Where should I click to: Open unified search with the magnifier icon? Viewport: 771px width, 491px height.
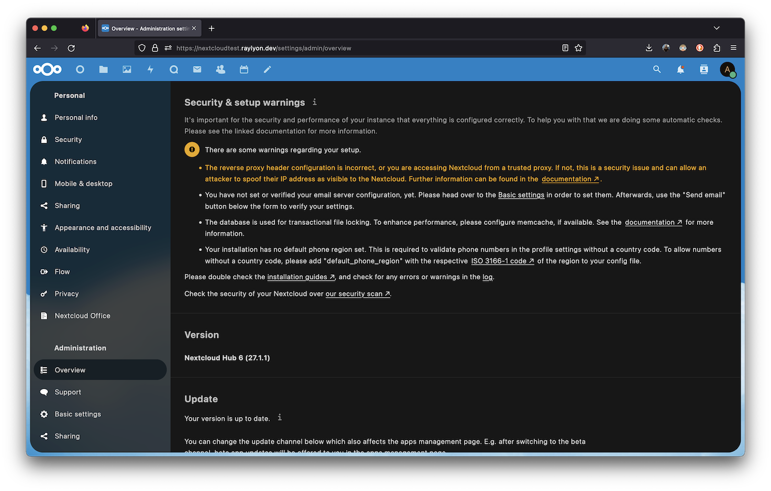[x=657, y=69]
